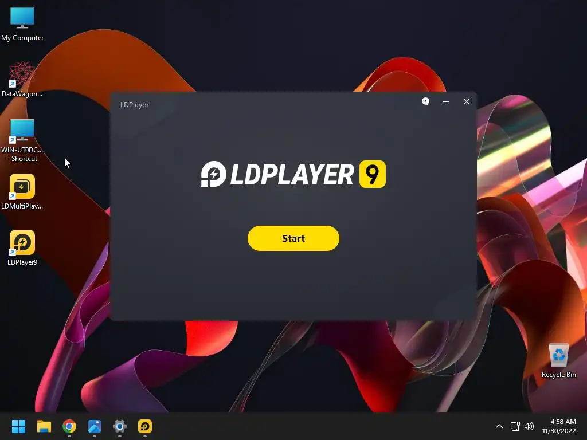Open the Windows Start menu
The image size is (587, 440).
(18, 426)
